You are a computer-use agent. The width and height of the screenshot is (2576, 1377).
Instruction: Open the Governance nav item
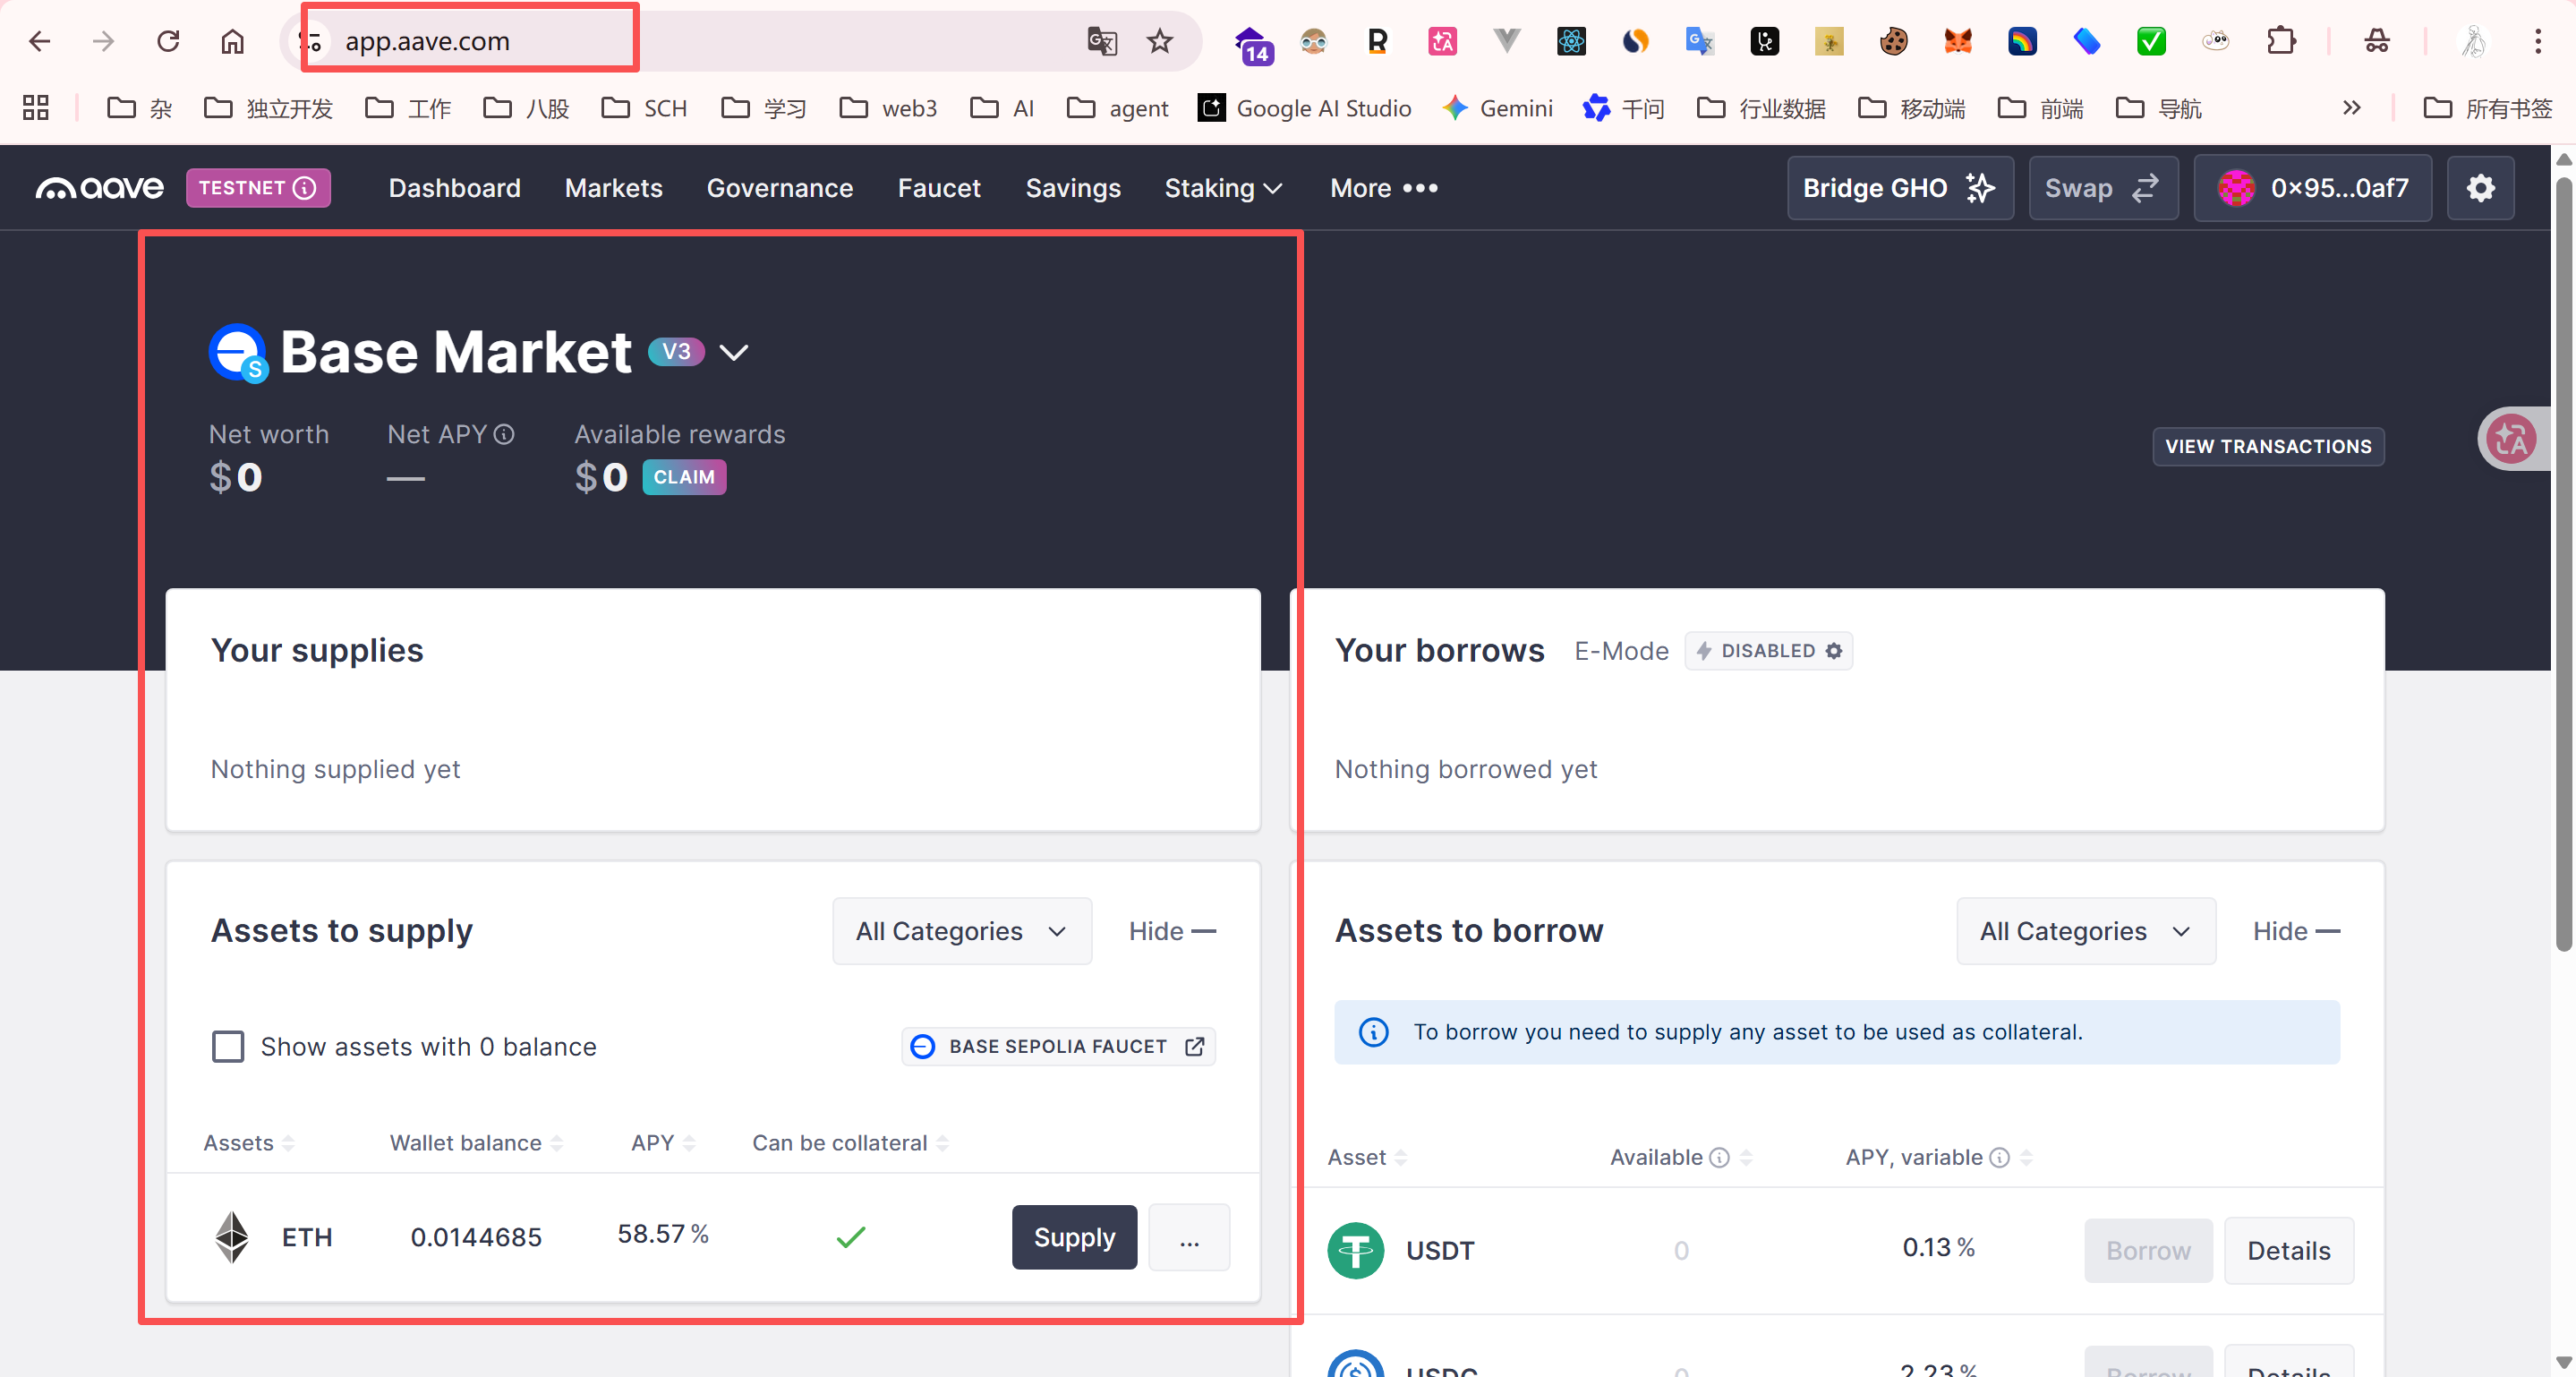pos(779,188)
